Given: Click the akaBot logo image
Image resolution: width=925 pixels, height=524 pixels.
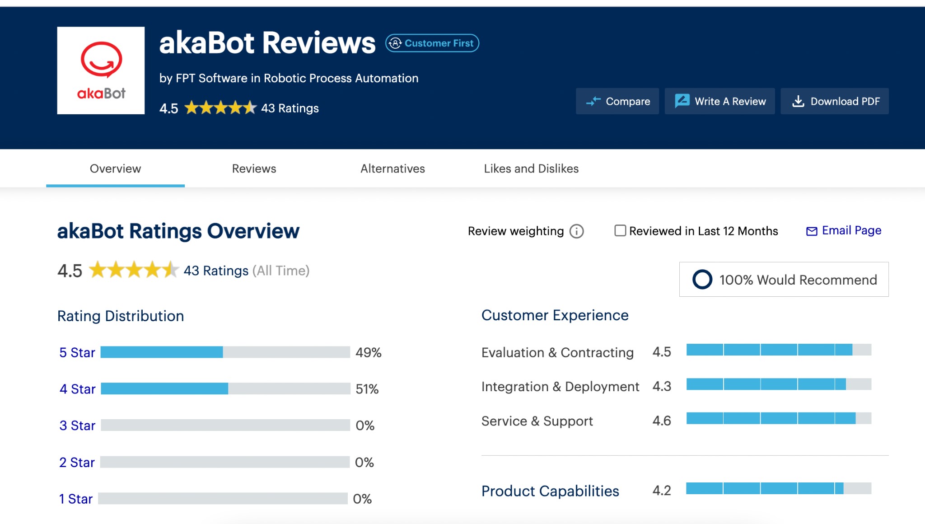Looking at the screenshot, I should (100, 71).
